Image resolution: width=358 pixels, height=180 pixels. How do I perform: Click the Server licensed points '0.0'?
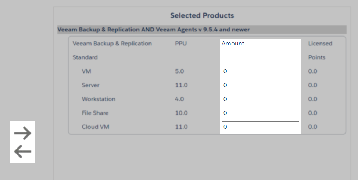[x=312, y=85]
